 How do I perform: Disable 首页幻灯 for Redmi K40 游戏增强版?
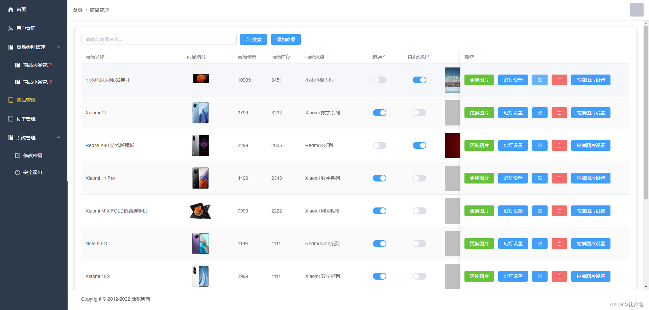coord(419,145)
